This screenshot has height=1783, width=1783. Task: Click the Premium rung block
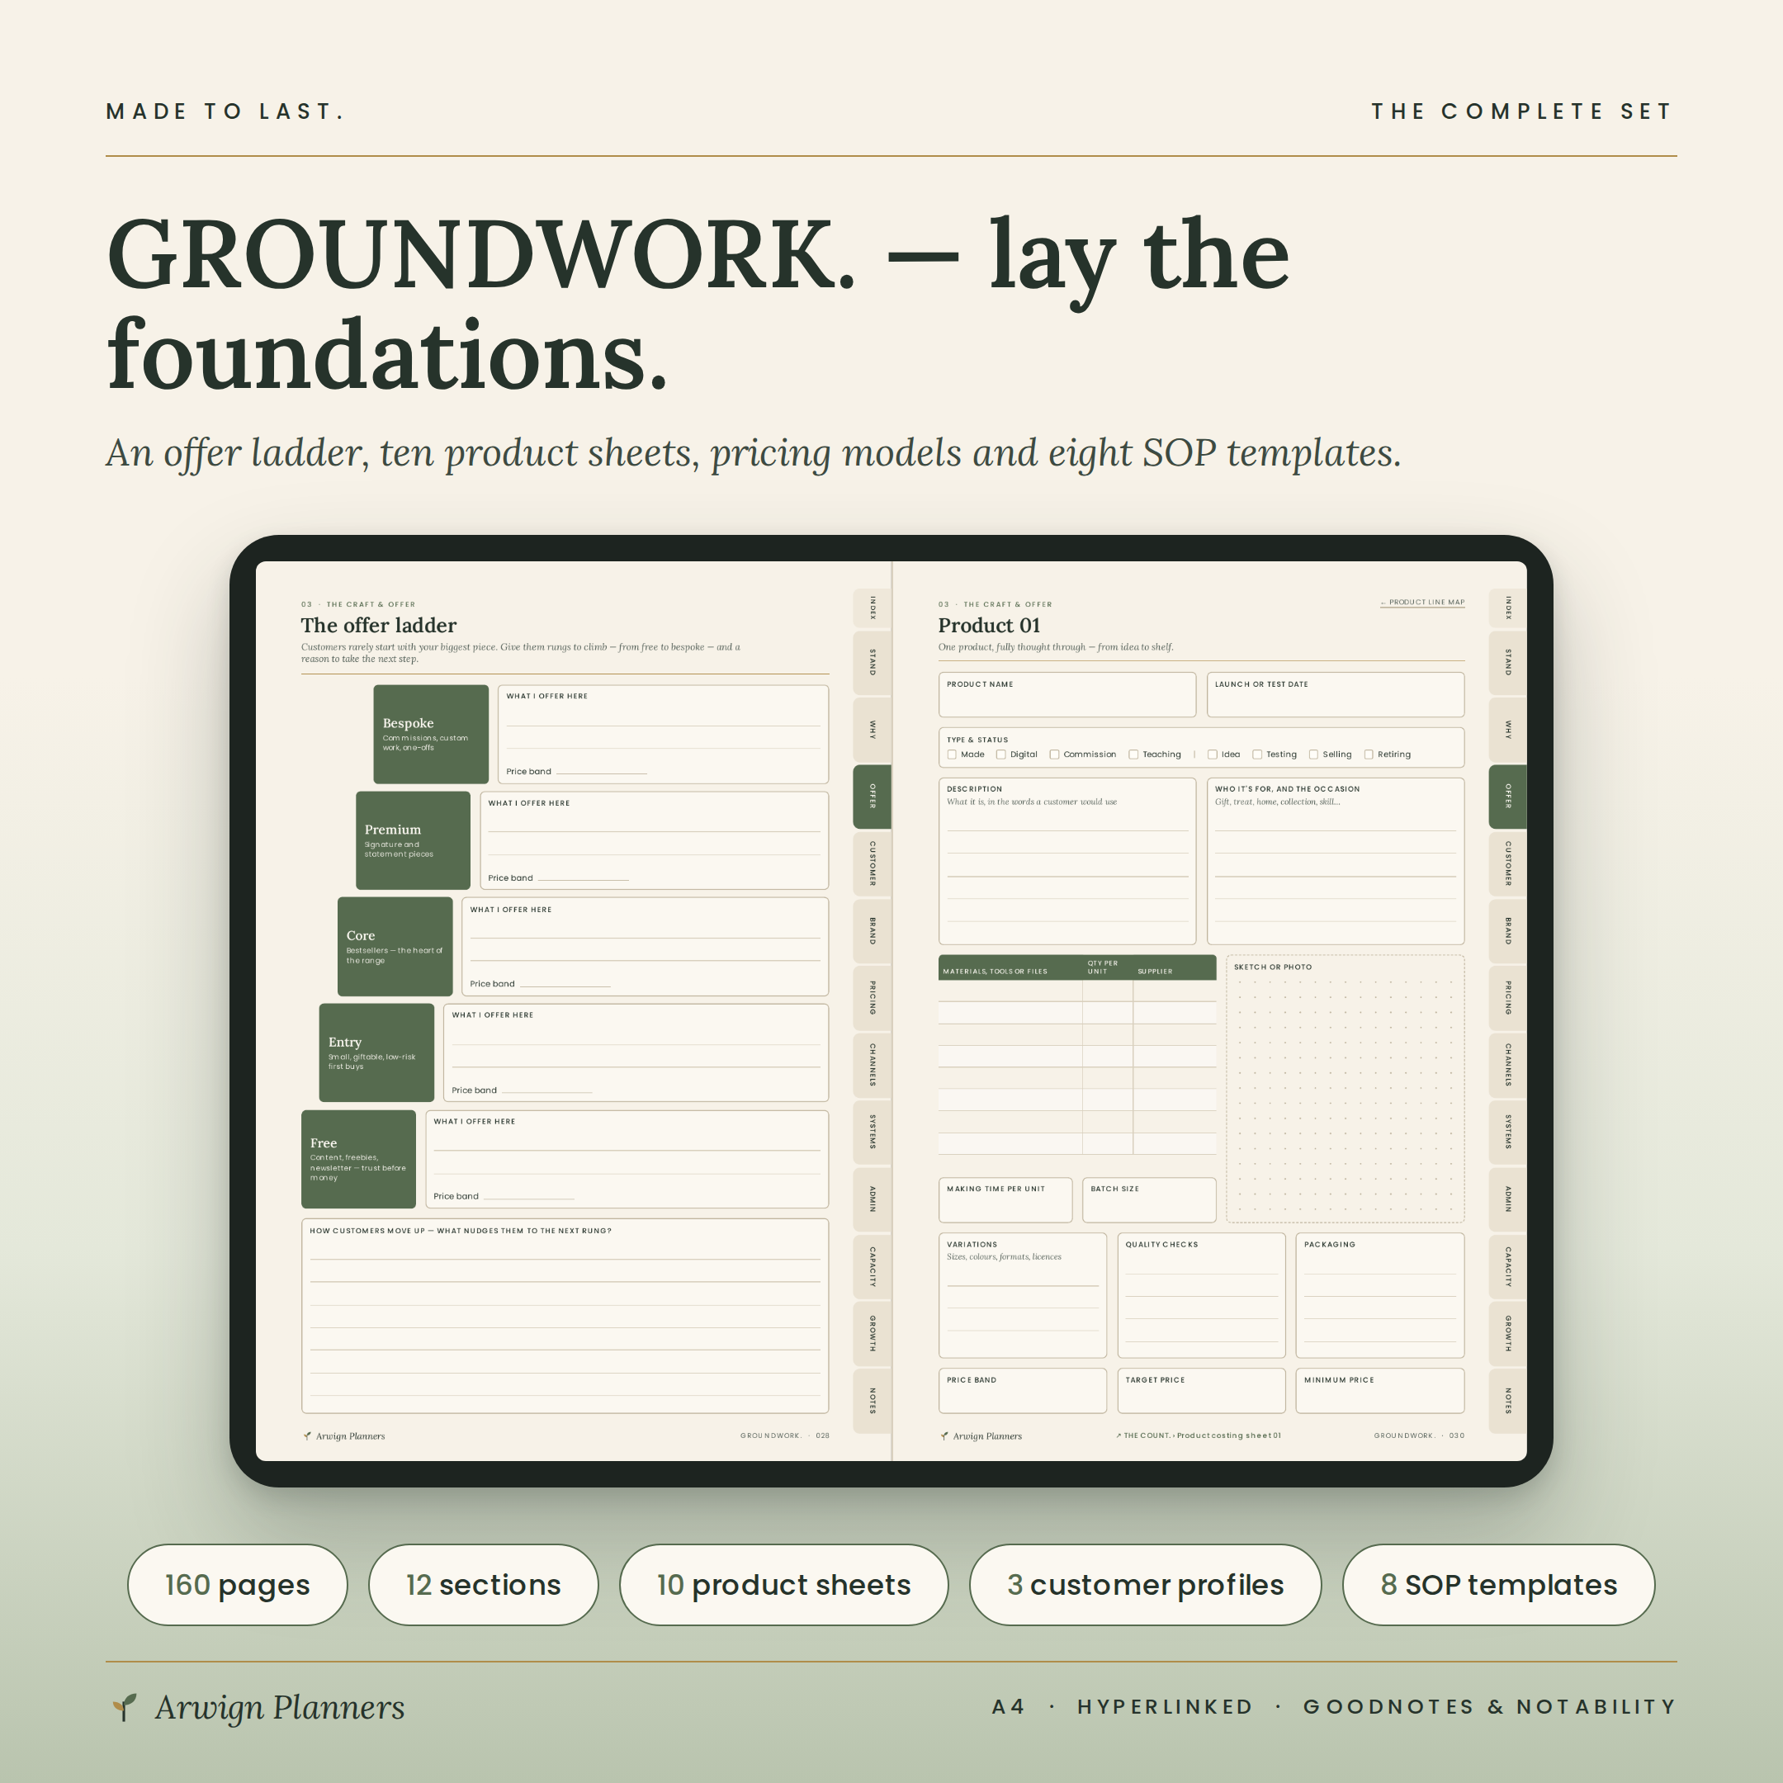tap(413, 841)
